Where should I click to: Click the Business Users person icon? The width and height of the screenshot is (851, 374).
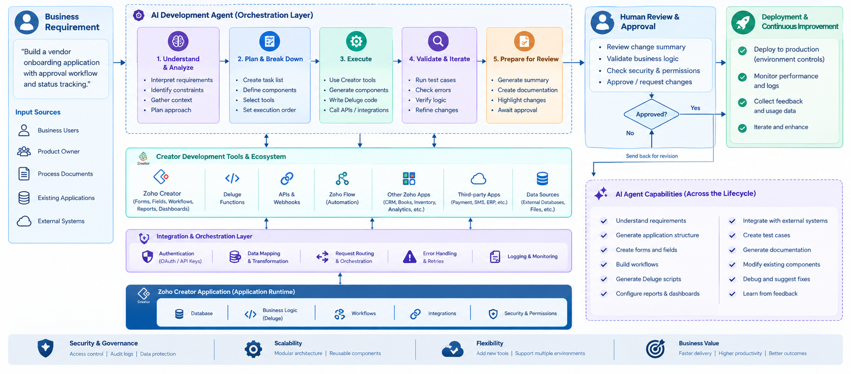pyautogui.click(x=24, y=130)
